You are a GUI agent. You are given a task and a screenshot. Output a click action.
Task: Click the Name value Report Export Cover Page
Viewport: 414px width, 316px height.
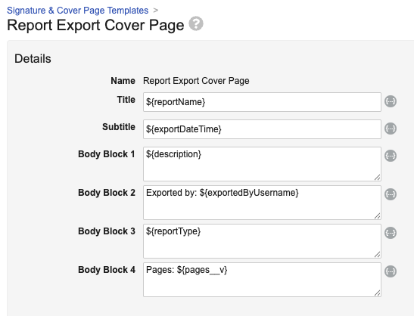pos(196,81)
